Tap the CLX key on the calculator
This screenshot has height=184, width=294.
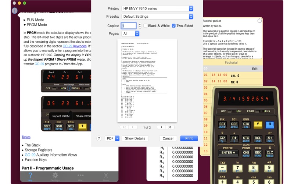click(270, 153)
